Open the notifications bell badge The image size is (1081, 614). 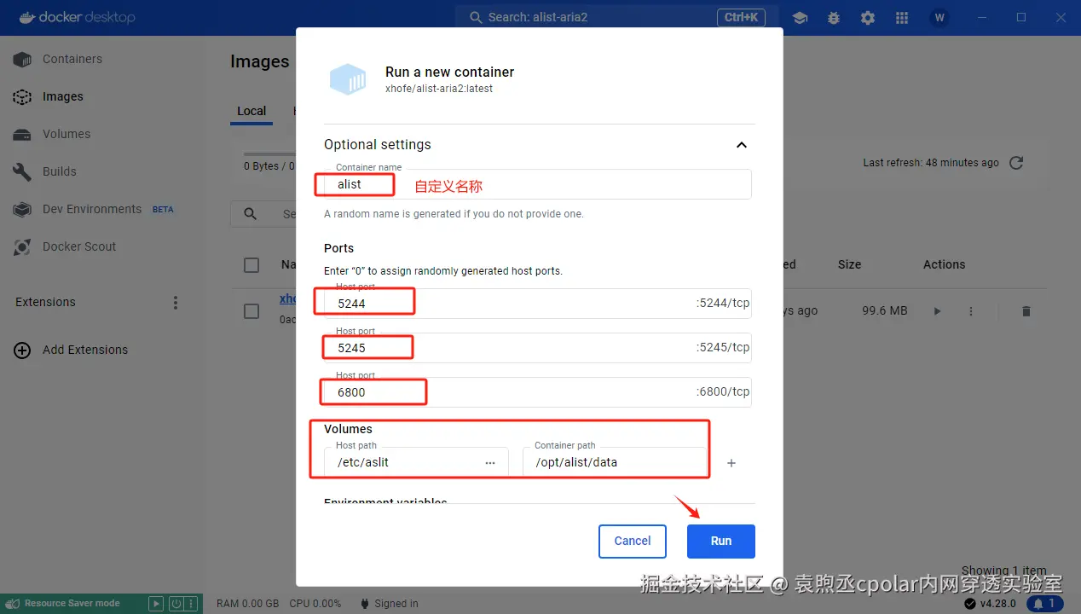1045,604
